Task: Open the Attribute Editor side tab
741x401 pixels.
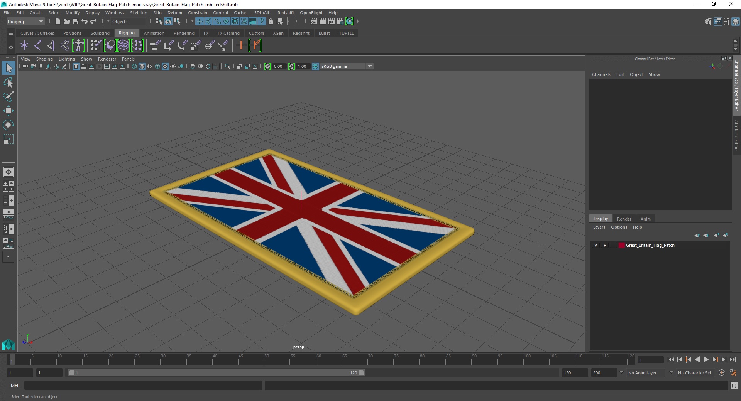Action: click(x=736, y=136)
